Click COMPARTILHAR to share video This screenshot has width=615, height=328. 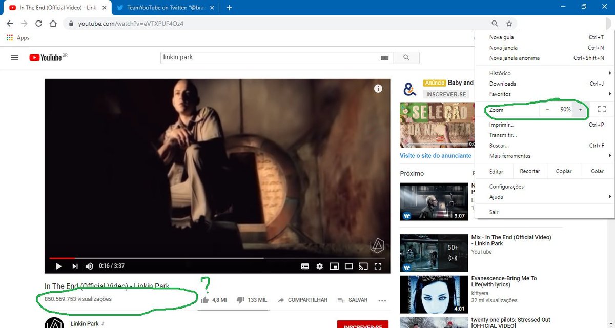(302, 300)
